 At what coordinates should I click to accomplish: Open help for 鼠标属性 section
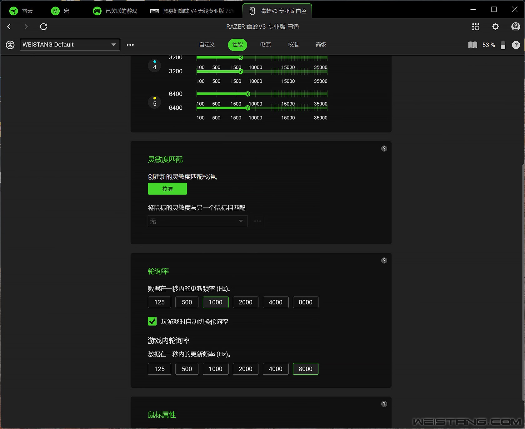pyautogui.click(x=384, y=404)
